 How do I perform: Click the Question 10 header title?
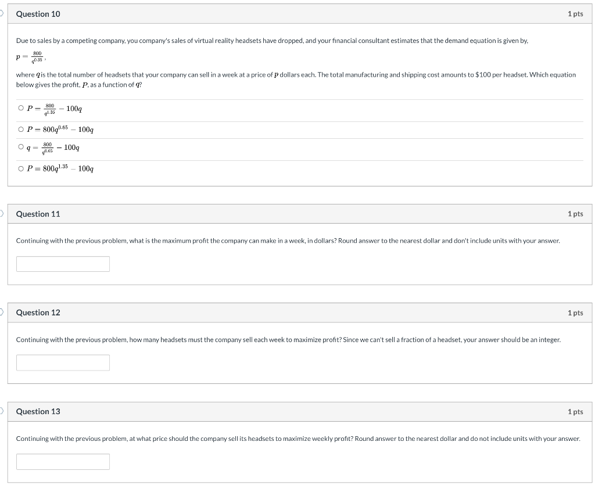[x=38, y=14]
